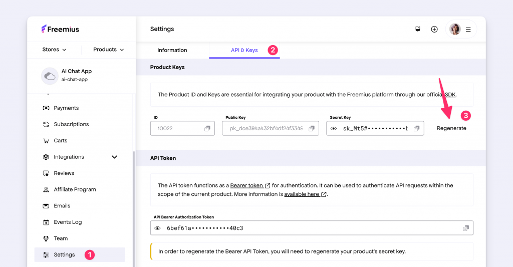Open the available here link
The image size is (513, 267).
[x=305, y=194]
